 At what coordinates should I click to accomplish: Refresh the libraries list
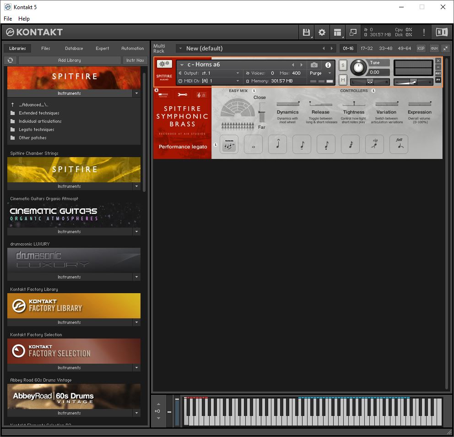tap(11, 60)
